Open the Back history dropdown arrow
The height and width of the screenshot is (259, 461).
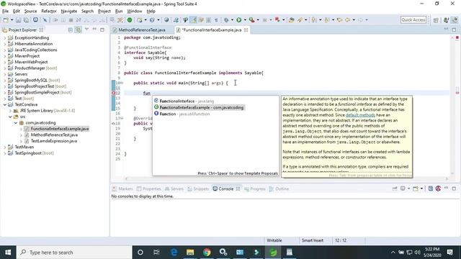(354, 20)
